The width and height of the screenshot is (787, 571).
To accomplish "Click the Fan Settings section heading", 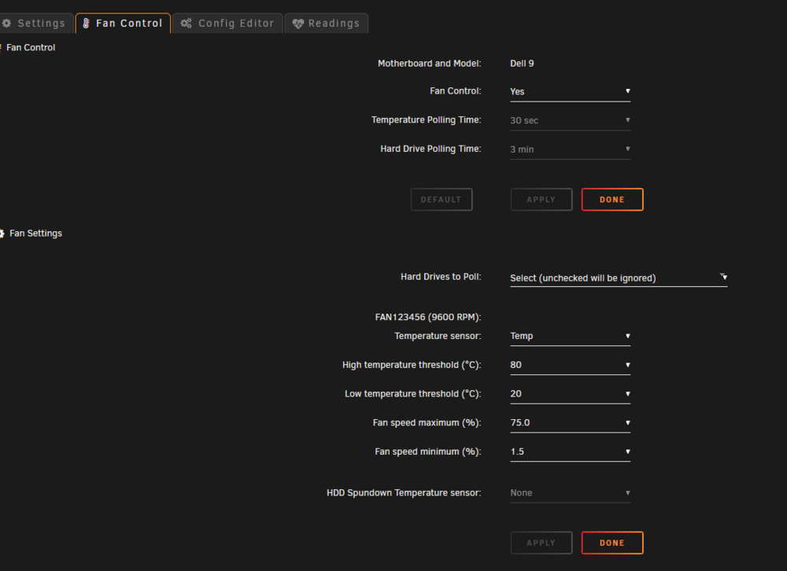I will (x=35, y=234).
